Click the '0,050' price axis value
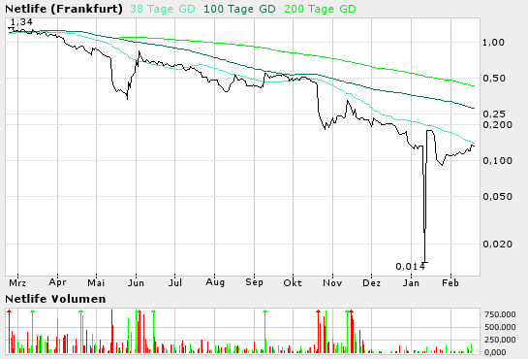Image resolution: width=528 pixels, height=359 pixels. coord(497,197)
